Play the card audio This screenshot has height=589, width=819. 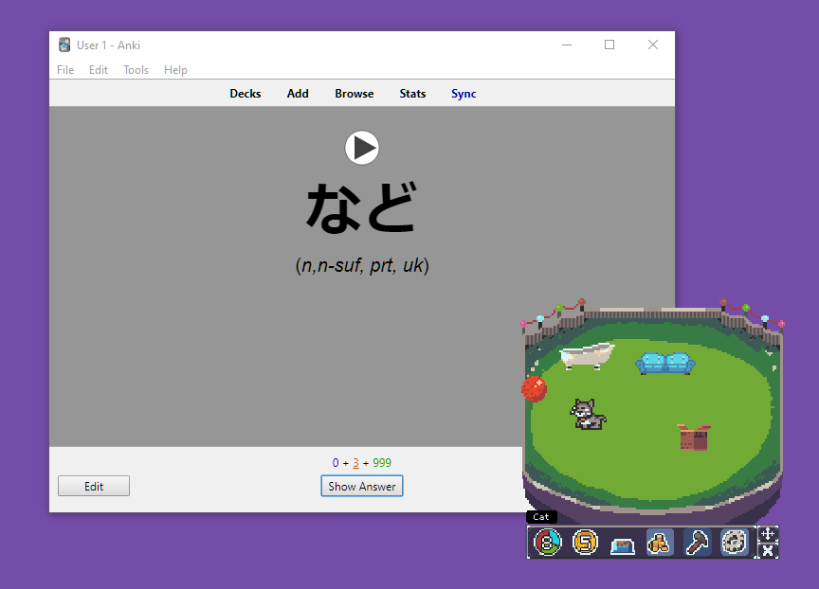click(x=362, y=148)
